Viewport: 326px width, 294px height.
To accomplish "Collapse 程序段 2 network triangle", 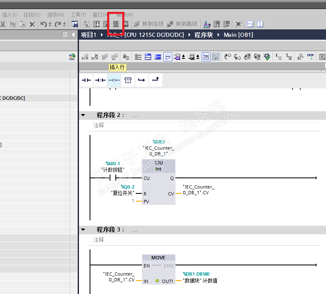I will click(x=83, y=115).
